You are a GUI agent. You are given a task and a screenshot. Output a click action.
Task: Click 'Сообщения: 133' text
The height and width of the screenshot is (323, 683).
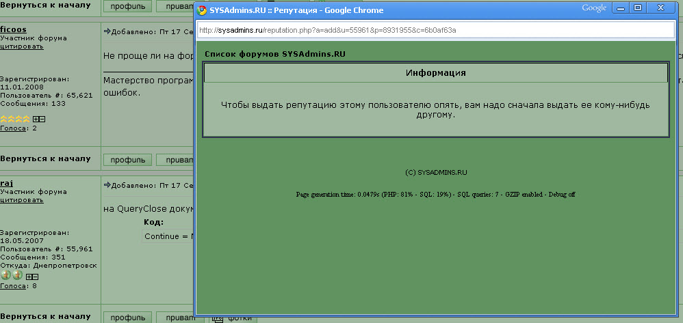point(33,104)
